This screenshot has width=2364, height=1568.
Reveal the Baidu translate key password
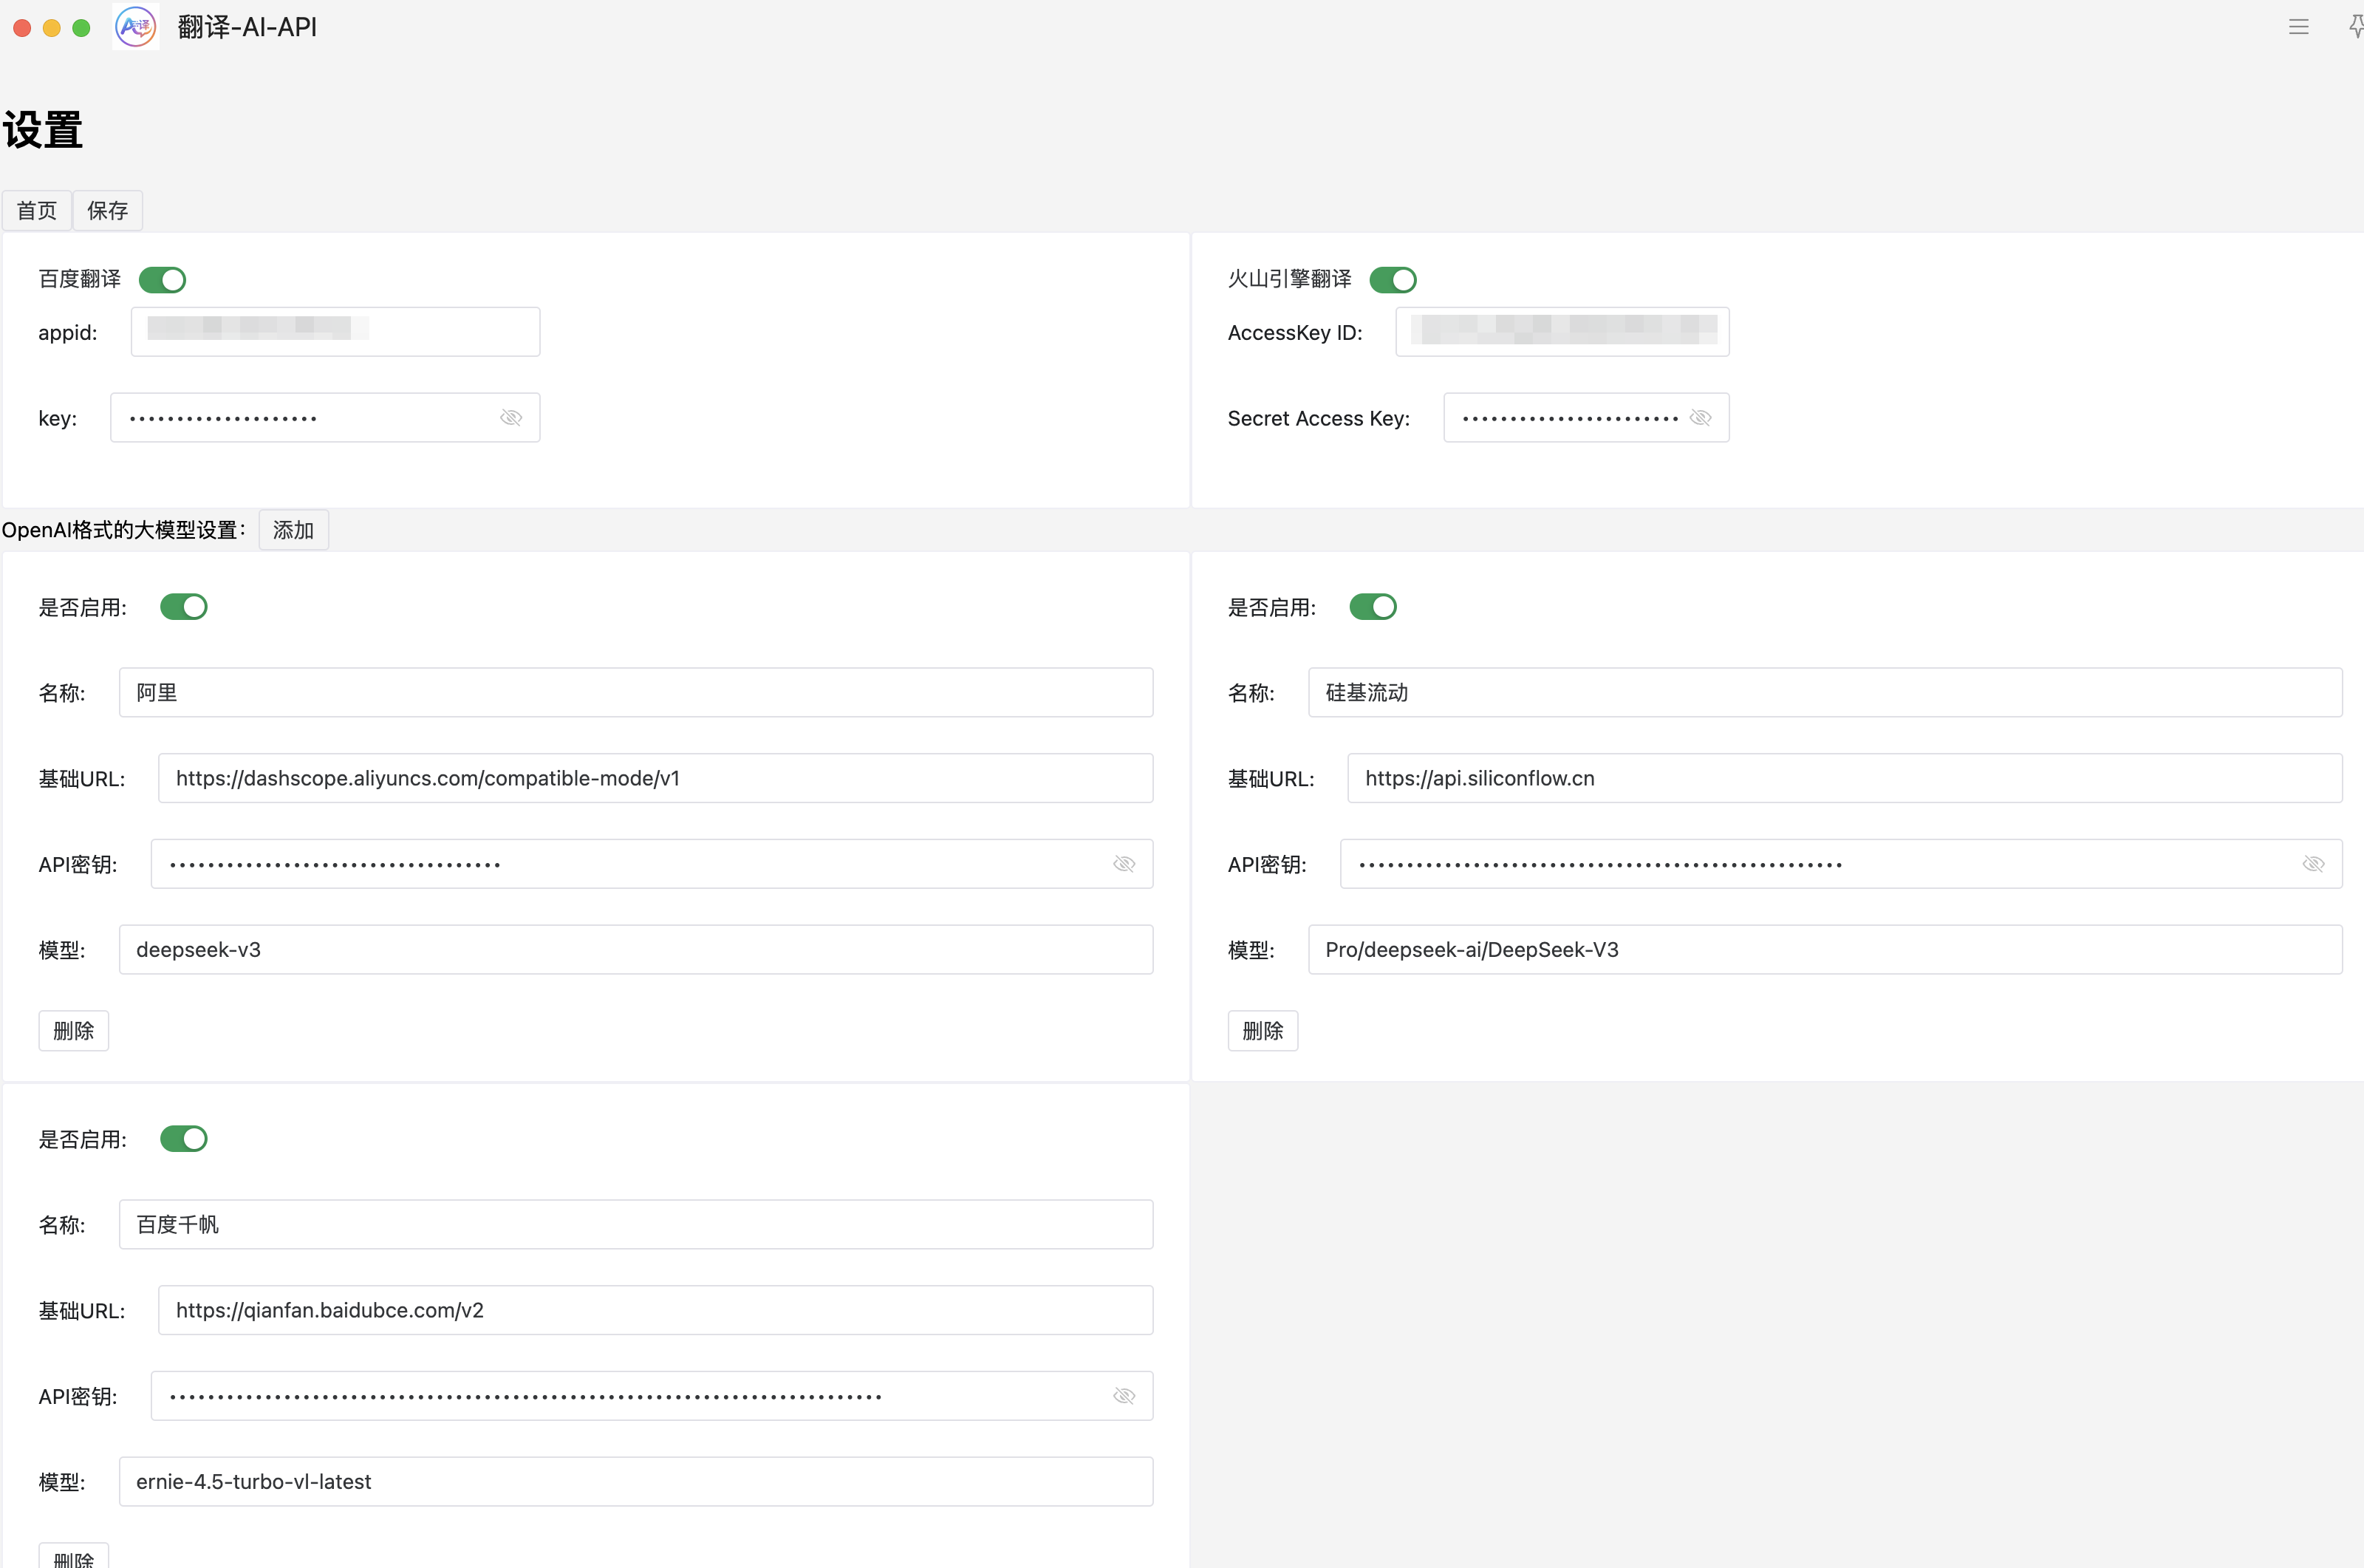(510, 418)
